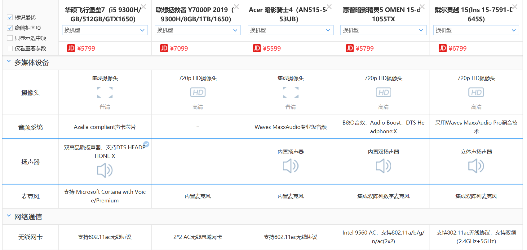
Task: Remove 联想拯救者 Y7000P from the comparison
Action: click(x=236, y=6)
